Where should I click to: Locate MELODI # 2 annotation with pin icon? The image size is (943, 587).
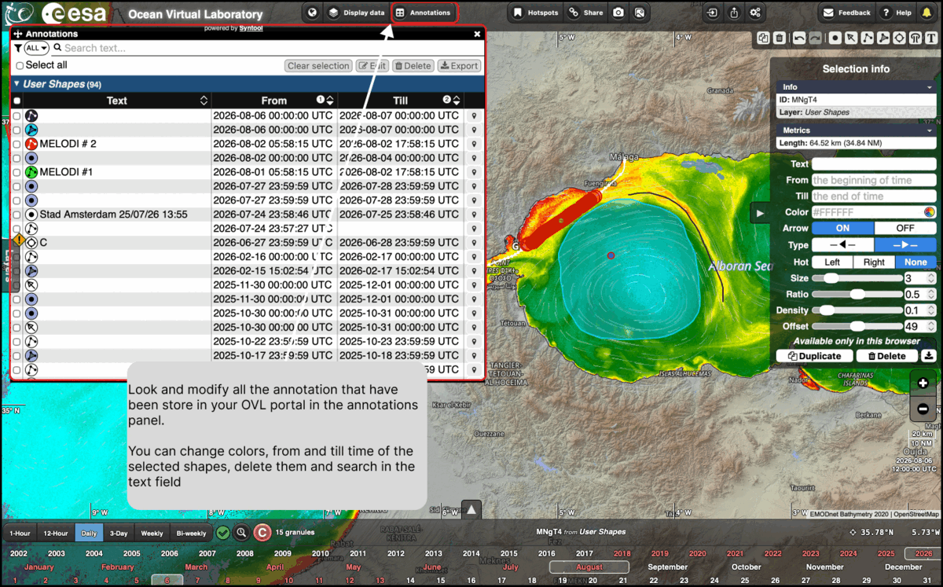pyautogui.click(x=475, y=144)
